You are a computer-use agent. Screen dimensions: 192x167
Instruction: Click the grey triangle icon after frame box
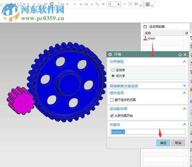[125, 4]
